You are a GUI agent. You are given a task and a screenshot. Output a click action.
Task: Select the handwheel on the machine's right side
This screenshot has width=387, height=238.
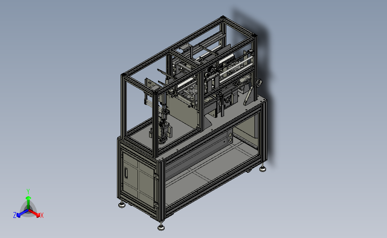pos(259,83)
